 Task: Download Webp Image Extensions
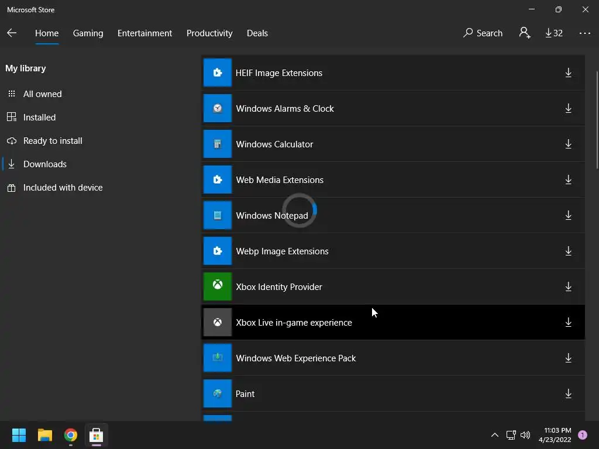point(568,251)
